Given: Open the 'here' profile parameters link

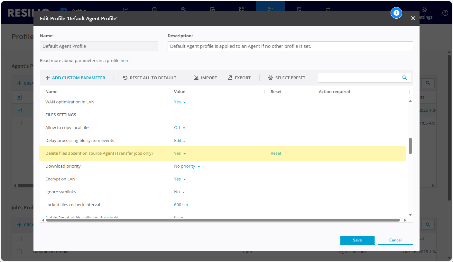Looking at the screenshot, I should click(125, 60).
